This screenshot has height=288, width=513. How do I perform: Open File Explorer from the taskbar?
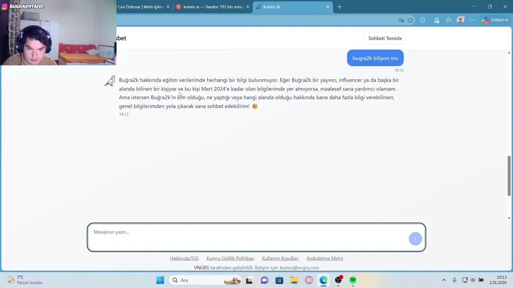pos(294,280)
